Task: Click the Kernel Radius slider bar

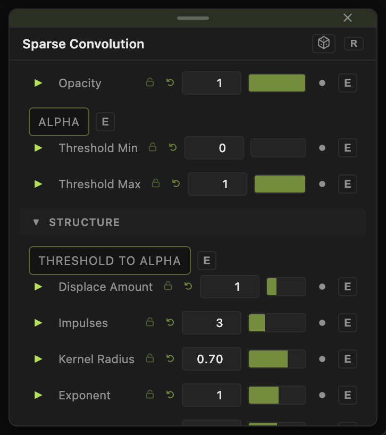Action: tap(277, 359)
